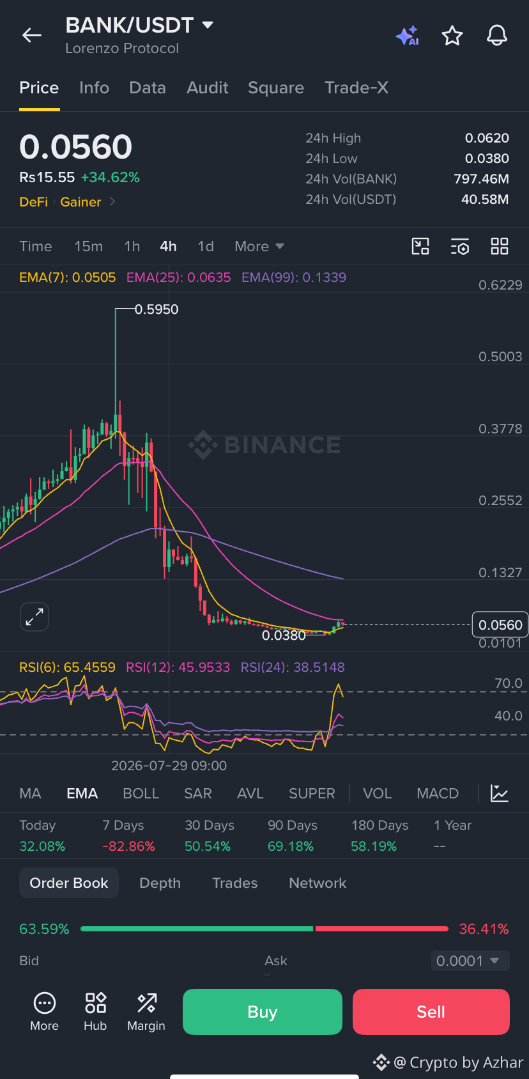
Task: Select the Time chart interval
Action: point(36,246)
